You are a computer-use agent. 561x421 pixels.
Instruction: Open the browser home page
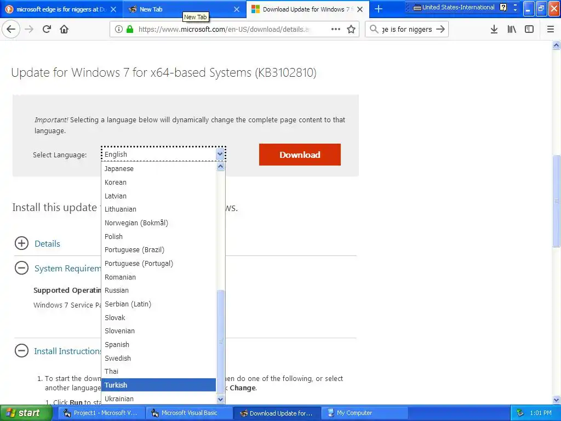point(64,29)
